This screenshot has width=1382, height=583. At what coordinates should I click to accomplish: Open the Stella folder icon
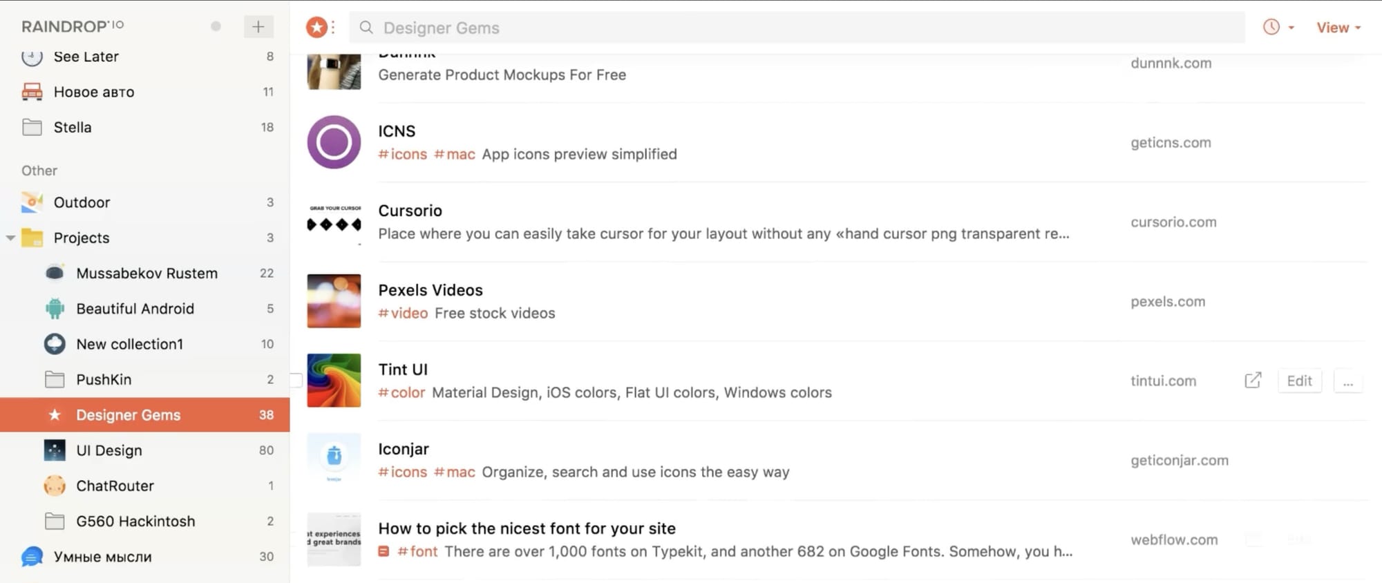pyautogui.click(x=32, y=127)
